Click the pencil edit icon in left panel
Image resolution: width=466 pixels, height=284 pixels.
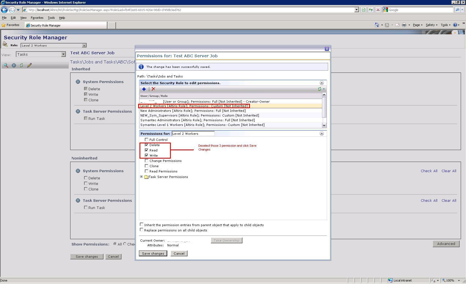pyautogui.click(x=29, y=66)
